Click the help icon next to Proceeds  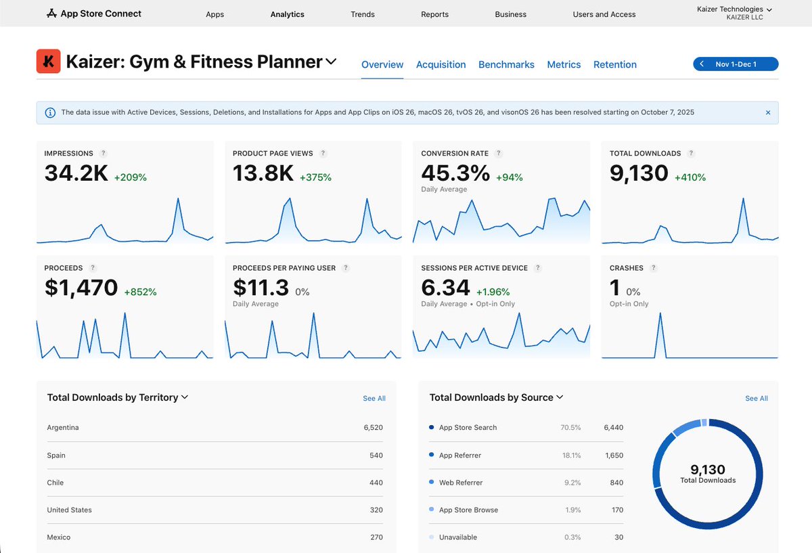93,268
